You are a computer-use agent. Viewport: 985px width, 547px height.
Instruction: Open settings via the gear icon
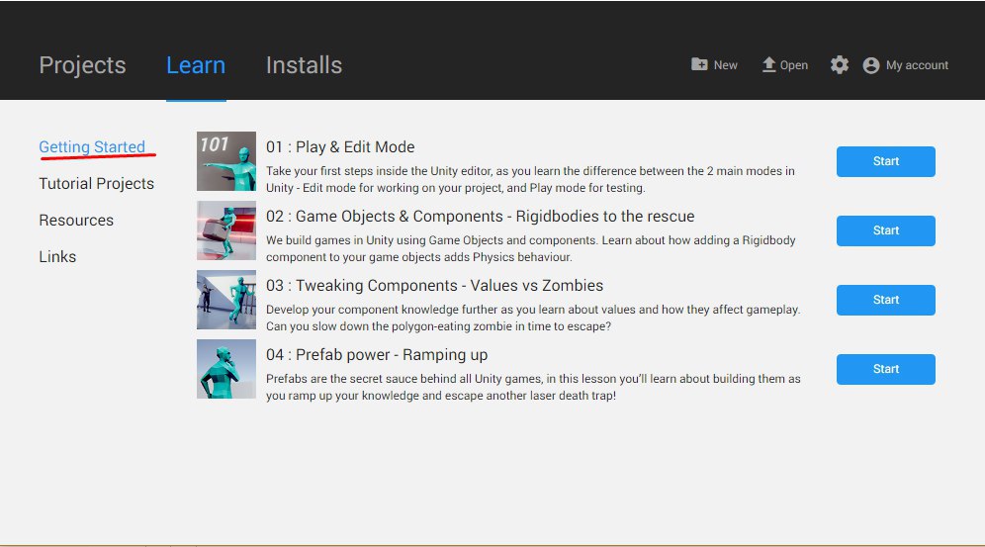pos(840,64)
